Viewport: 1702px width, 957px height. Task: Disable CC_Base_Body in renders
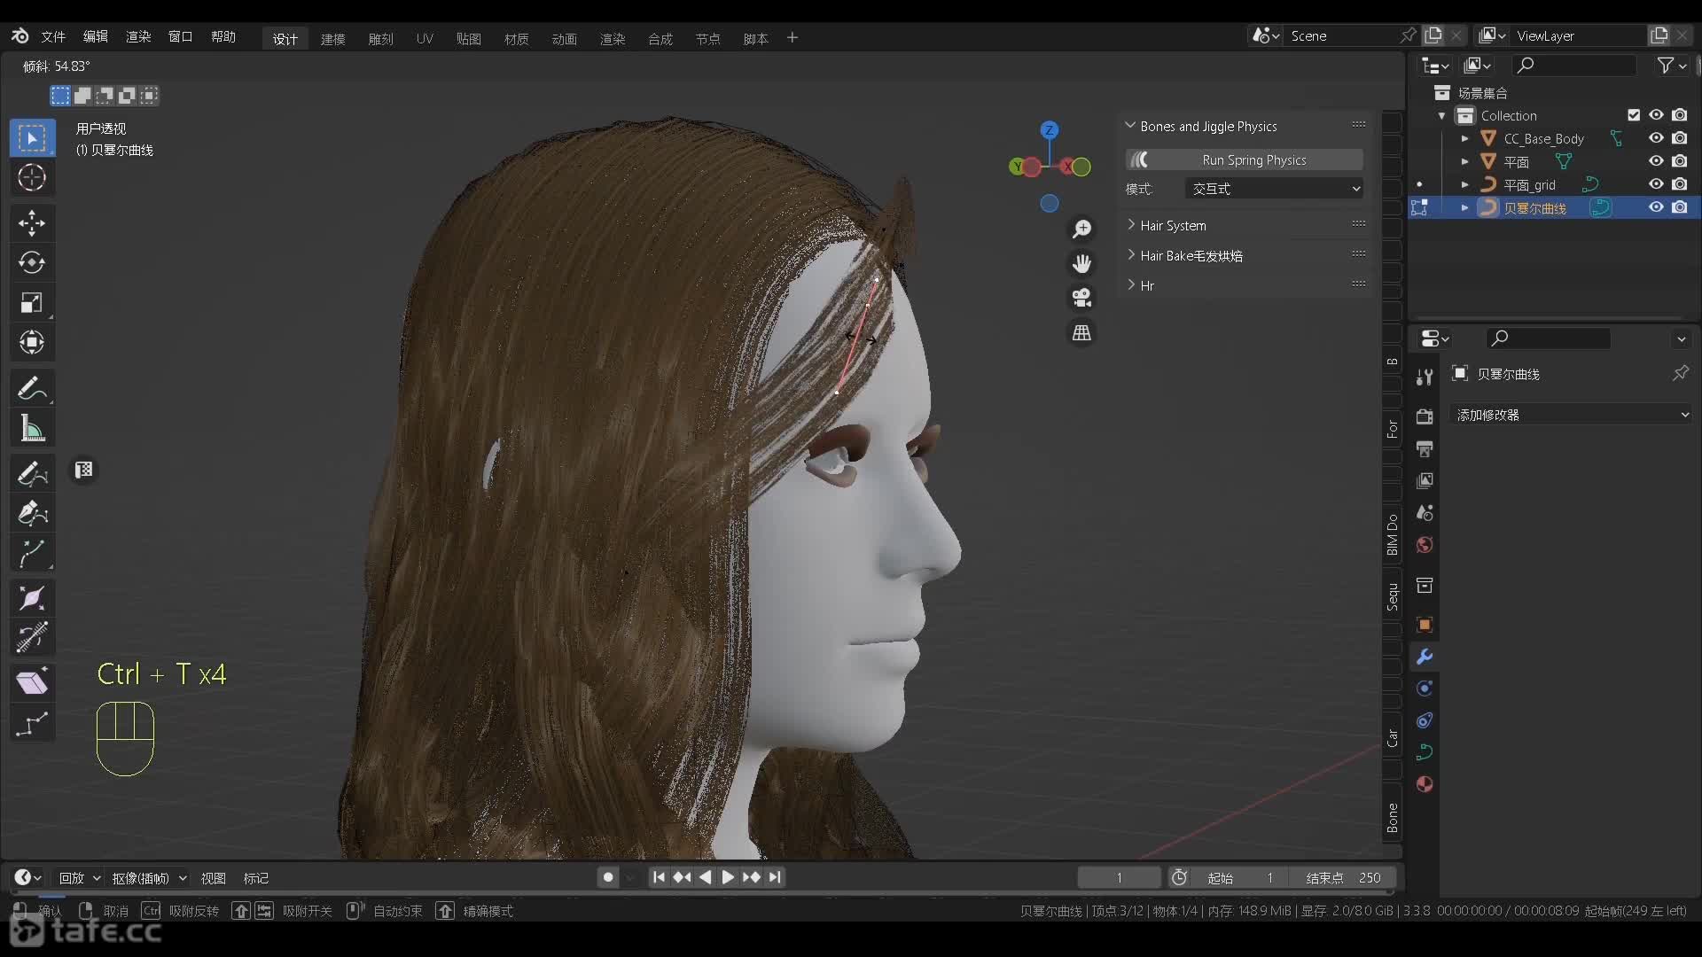tap(1679, 138)
